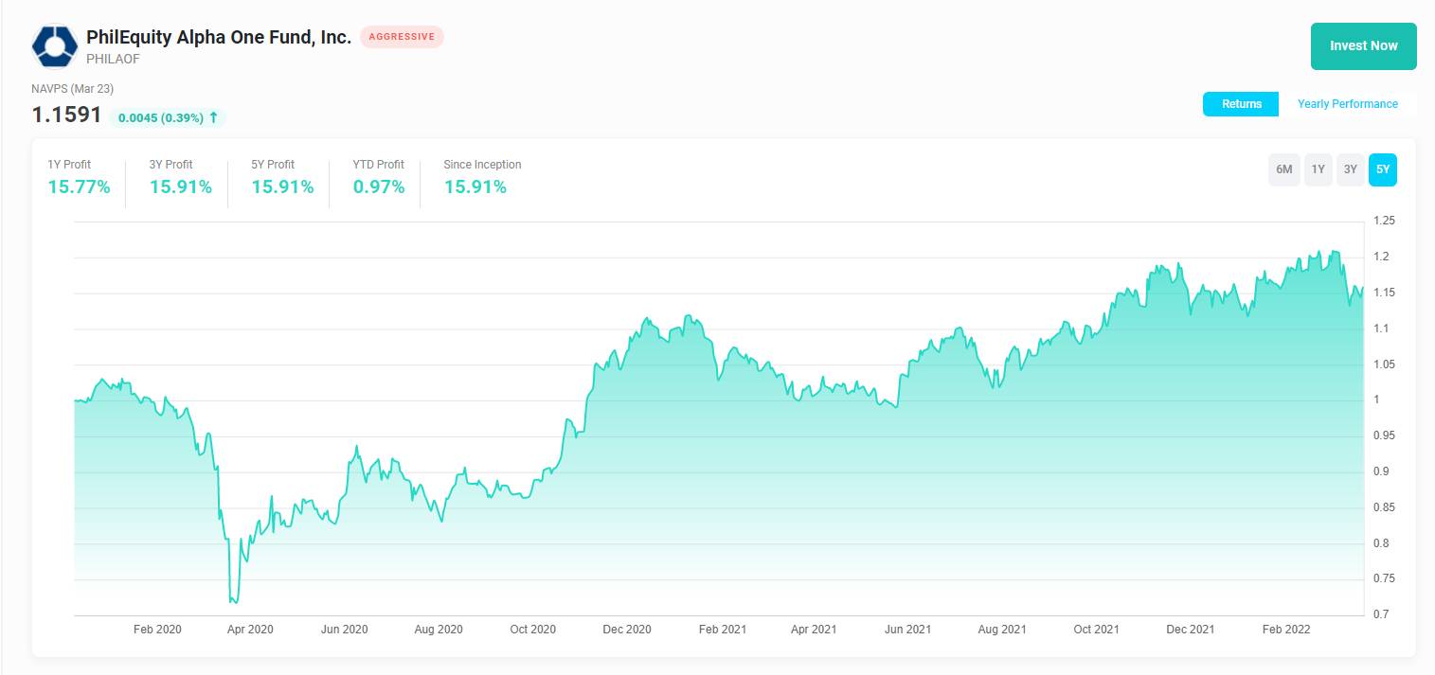Click the 1Y Profit 15.77% stat
Image resolution: width=1435 pixels, height=675 pixels.
pyautogui.click(x=79, y=187)
